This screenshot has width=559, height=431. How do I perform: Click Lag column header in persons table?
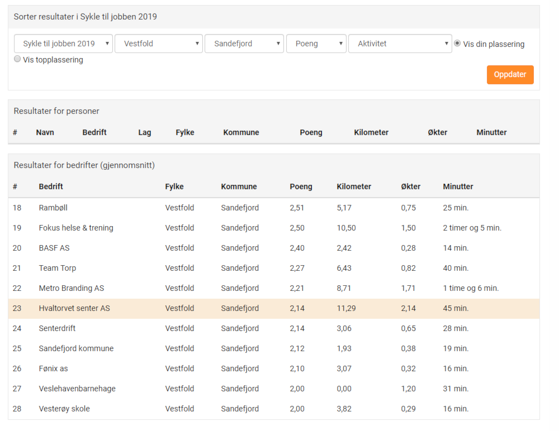pos(145,132)
